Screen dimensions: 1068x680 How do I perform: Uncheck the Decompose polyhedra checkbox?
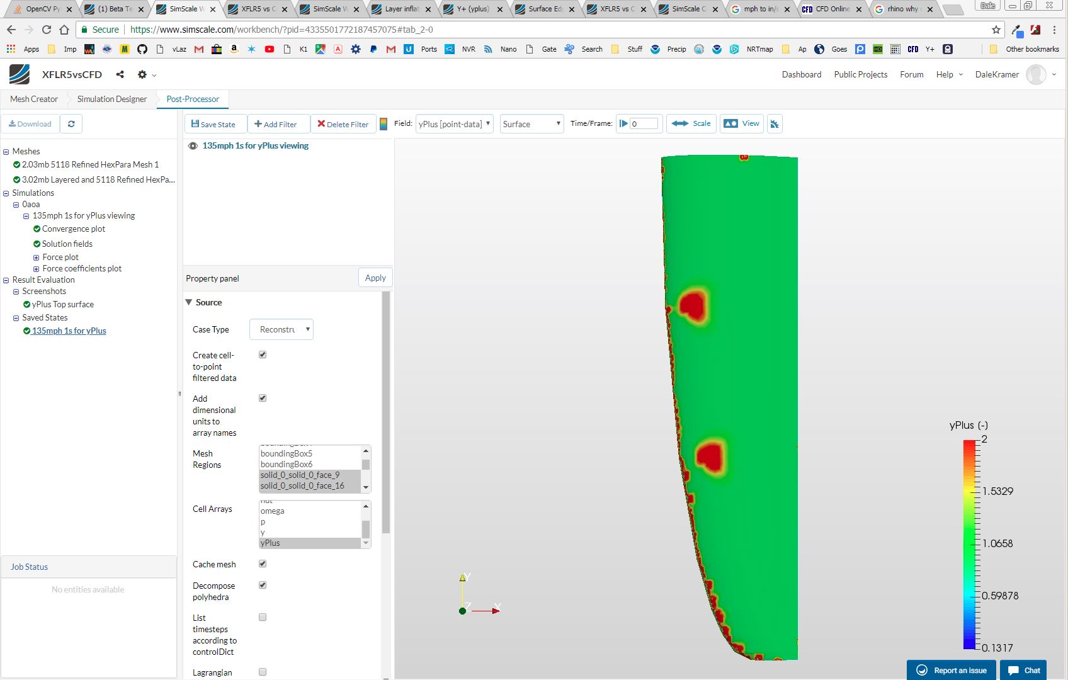tap(263, 585)
